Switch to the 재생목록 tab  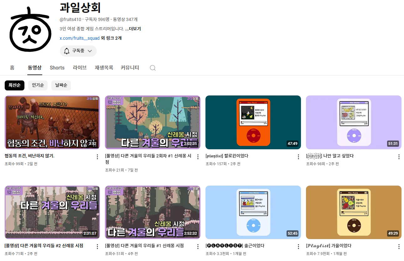[104, 68]
